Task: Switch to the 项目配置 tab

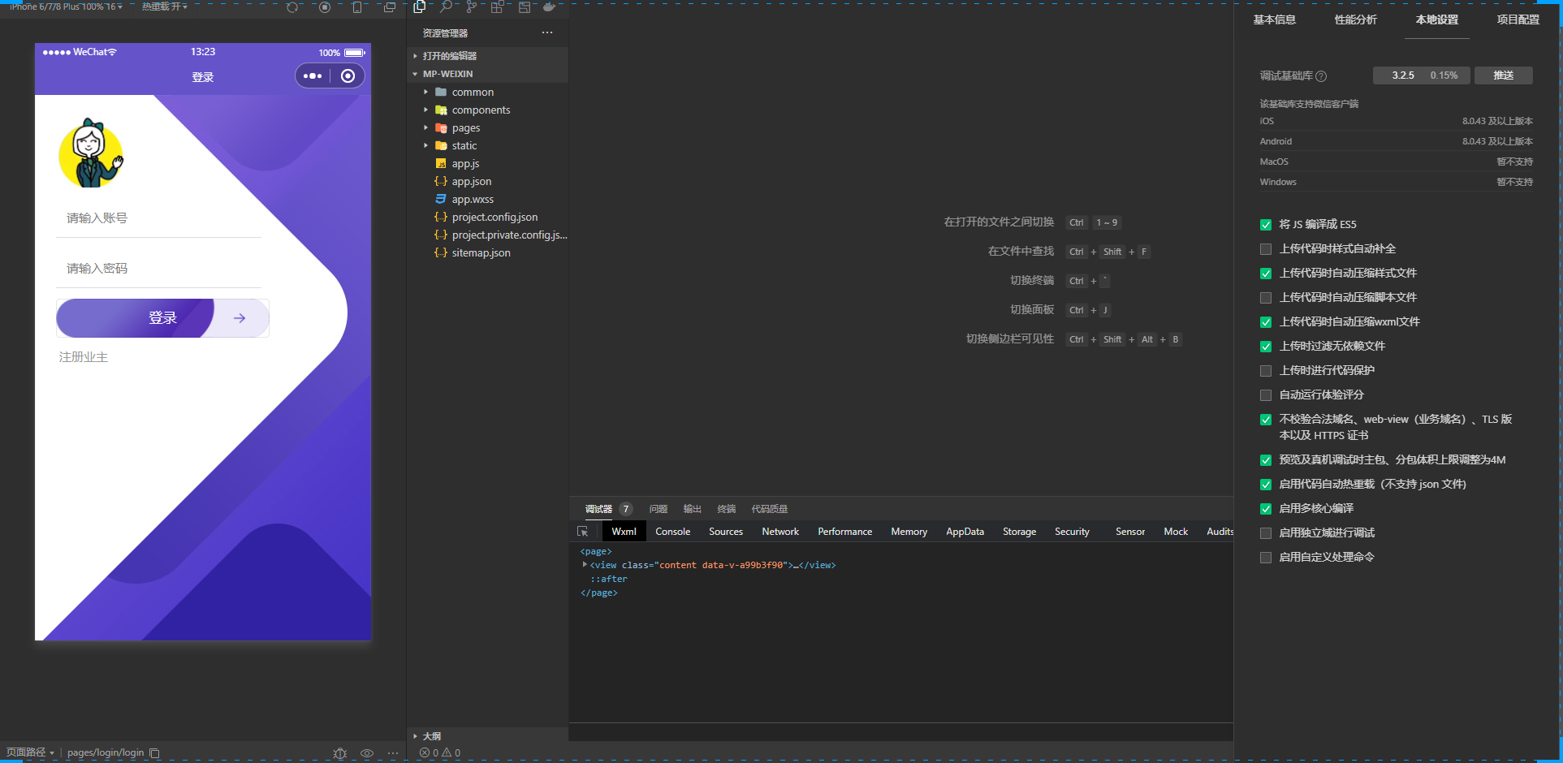Action: 1518,19
